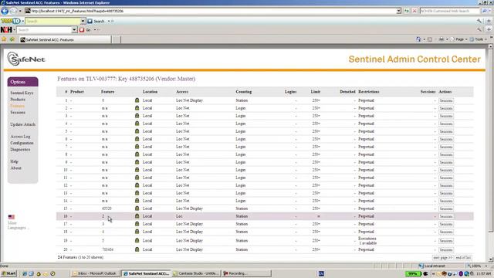The image size is (494, 278).
Task: Open the Top10 search field dropdown arrow
Action: [x=83, y=21]
